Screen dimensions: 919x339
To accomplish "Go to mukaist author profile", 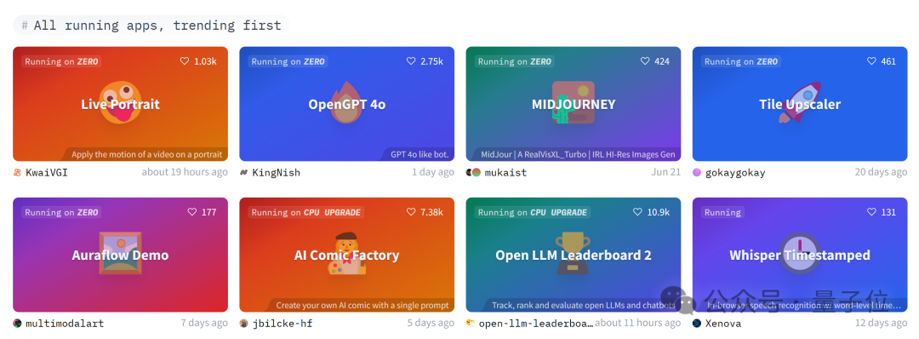I will click(x=505, y=172).
